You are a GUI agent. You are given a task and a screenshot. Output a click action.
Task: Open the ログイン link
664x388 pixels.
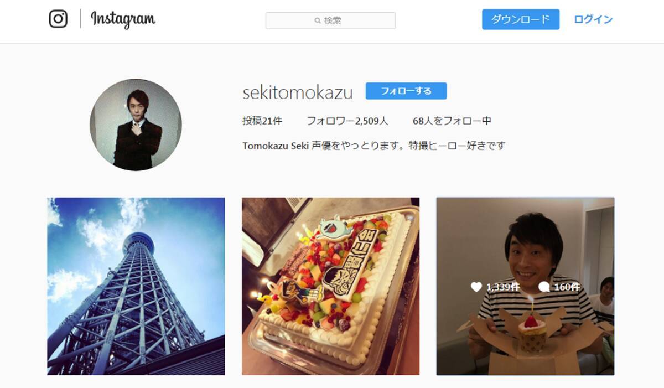pyautogui.click(x=593, y=19)
